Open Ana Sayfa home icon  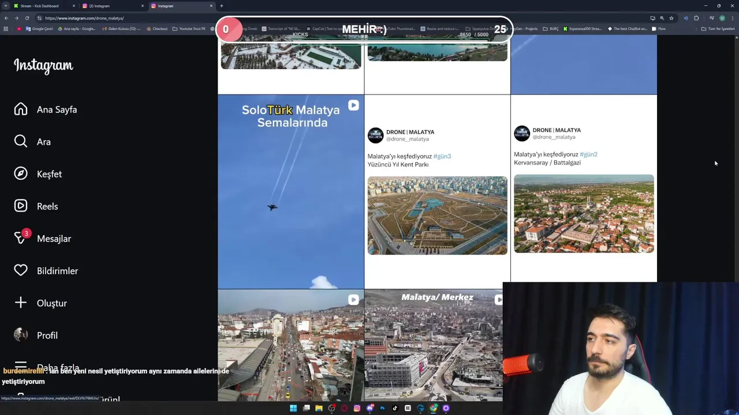pyautogui.click(x=21, y=110)
